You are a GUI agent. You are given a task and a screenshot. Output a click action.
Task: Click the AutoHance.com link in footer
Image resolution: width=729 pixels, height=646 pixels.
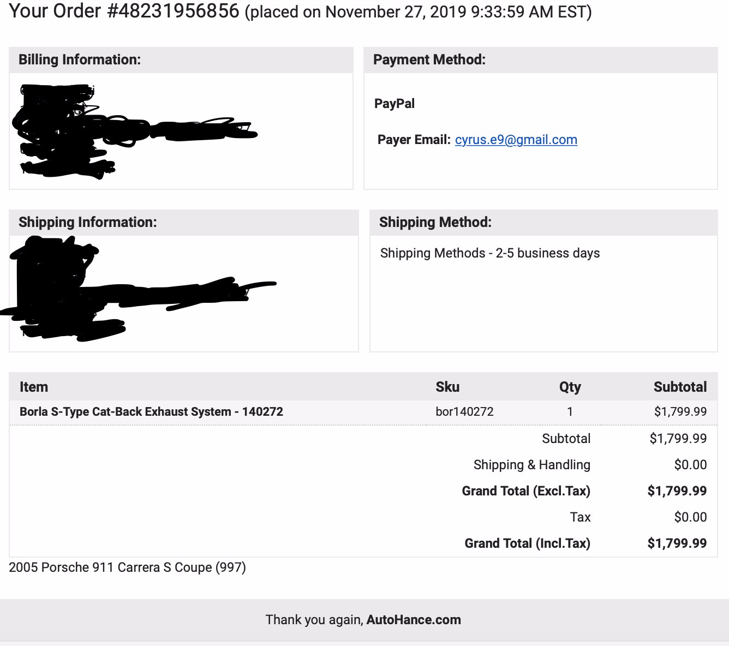[x=414, y=620]
